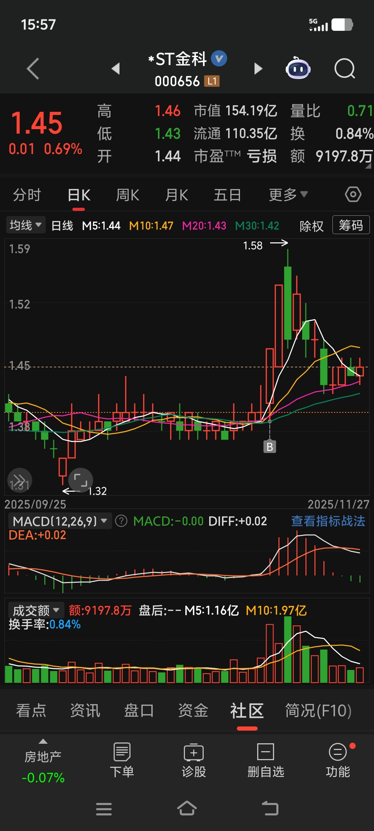Open the robot AI assistant icon

pos(298,68)
